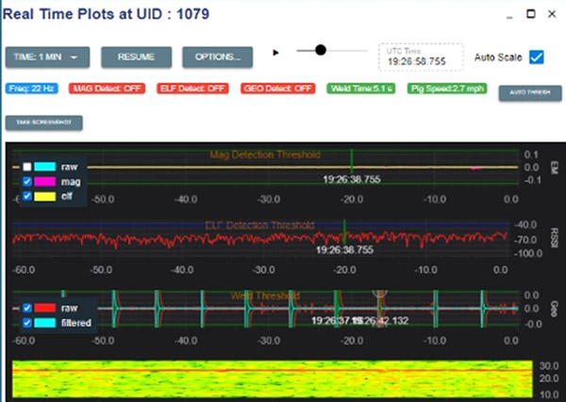
Task: Uncheck the raw checkbox in Geo legend
Action: pyautogui.click(x=27, y=308)
